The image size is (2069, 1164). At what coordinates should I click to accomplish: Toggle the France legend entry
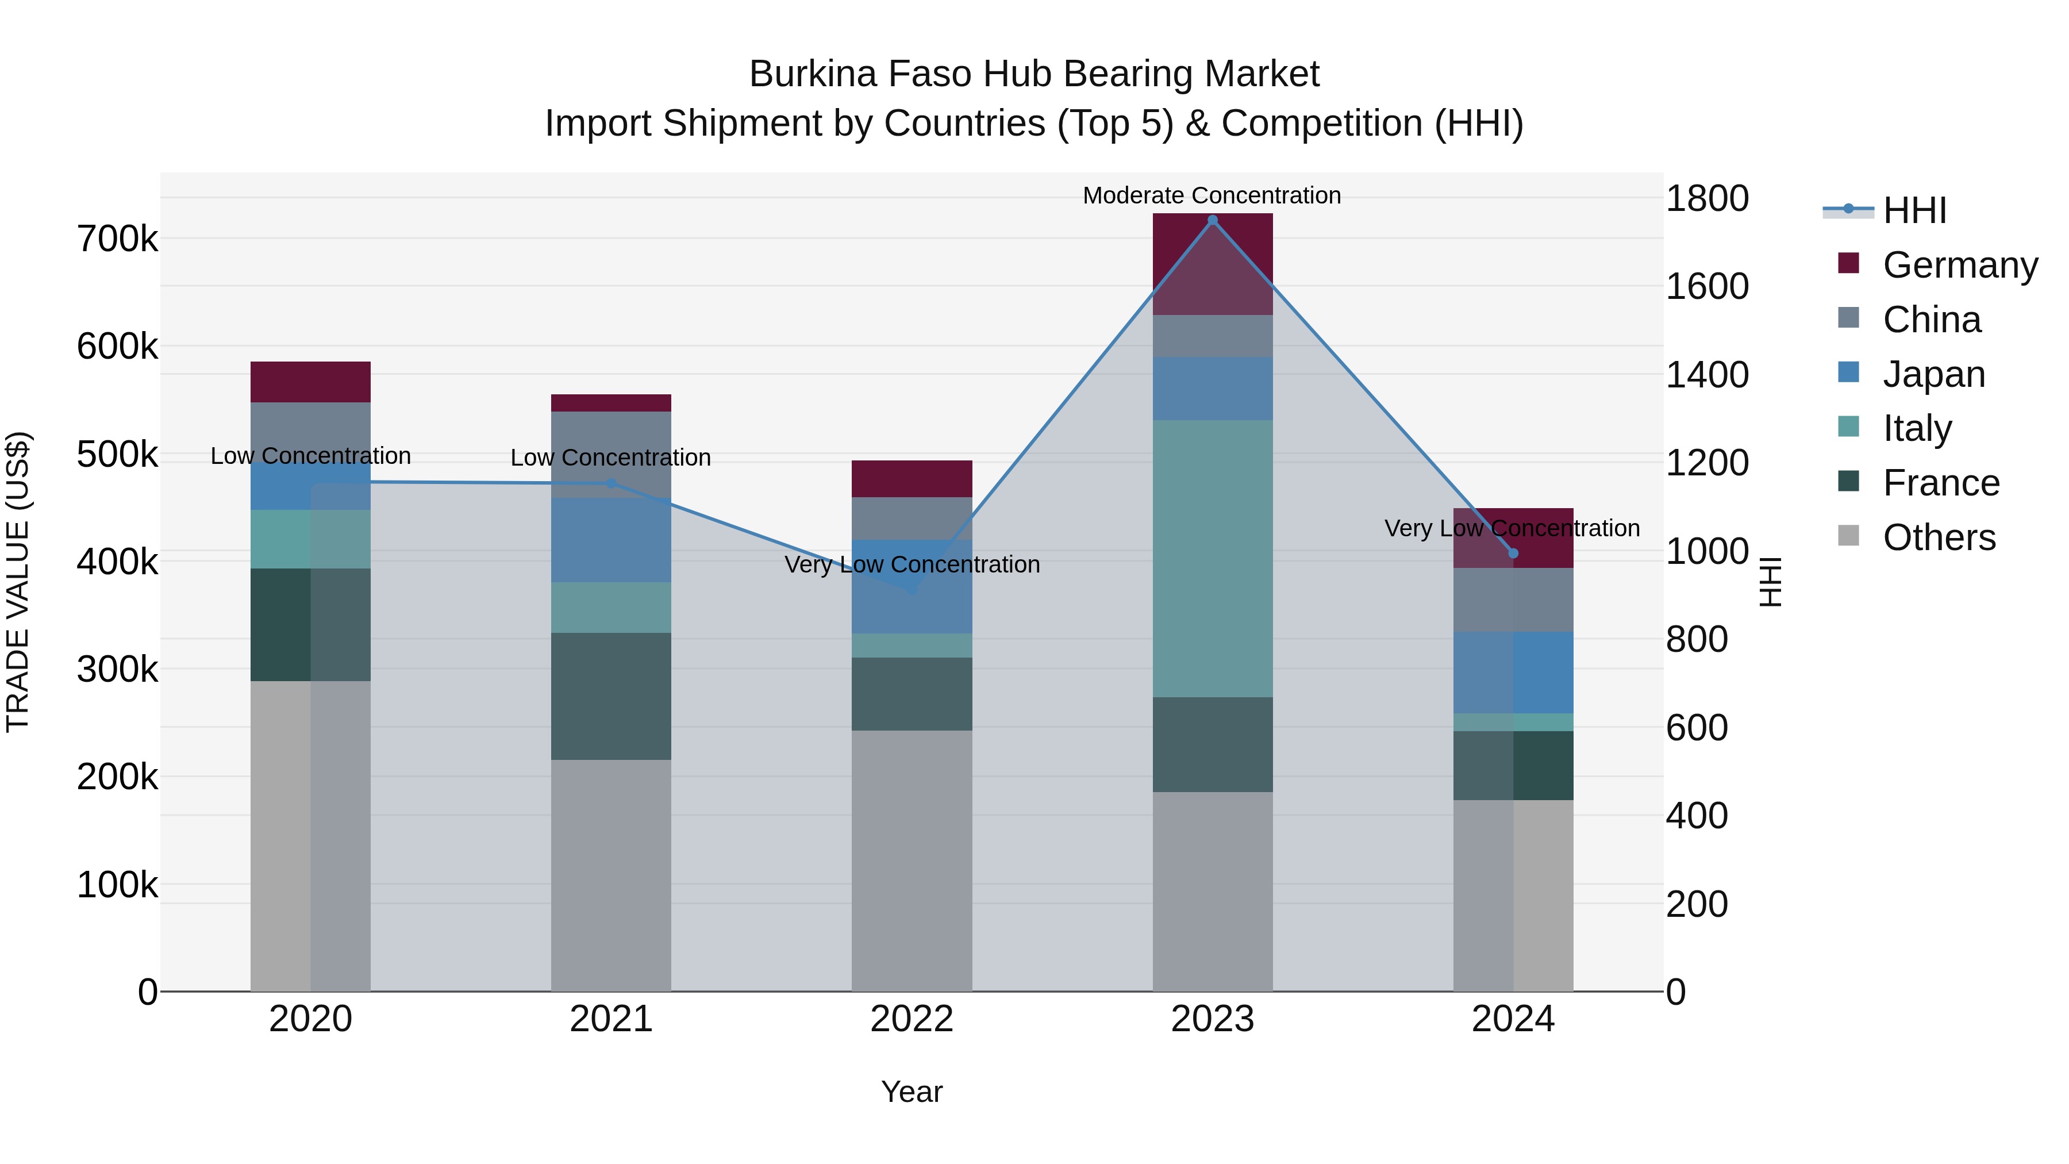pyautogui.click(x=1918, y=483)
